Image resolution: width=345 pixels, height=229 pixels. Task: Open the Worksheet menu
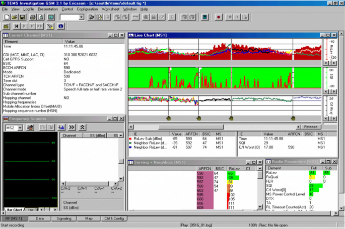pos(110,9)
